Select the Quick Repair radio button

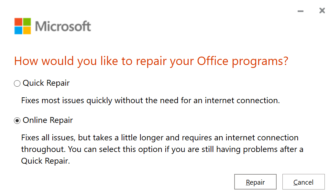click(17, 84)
